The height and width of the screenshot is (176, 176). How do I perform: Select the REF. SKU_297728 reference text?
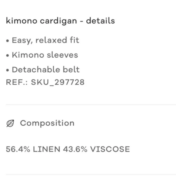click(x=45, y=82)
